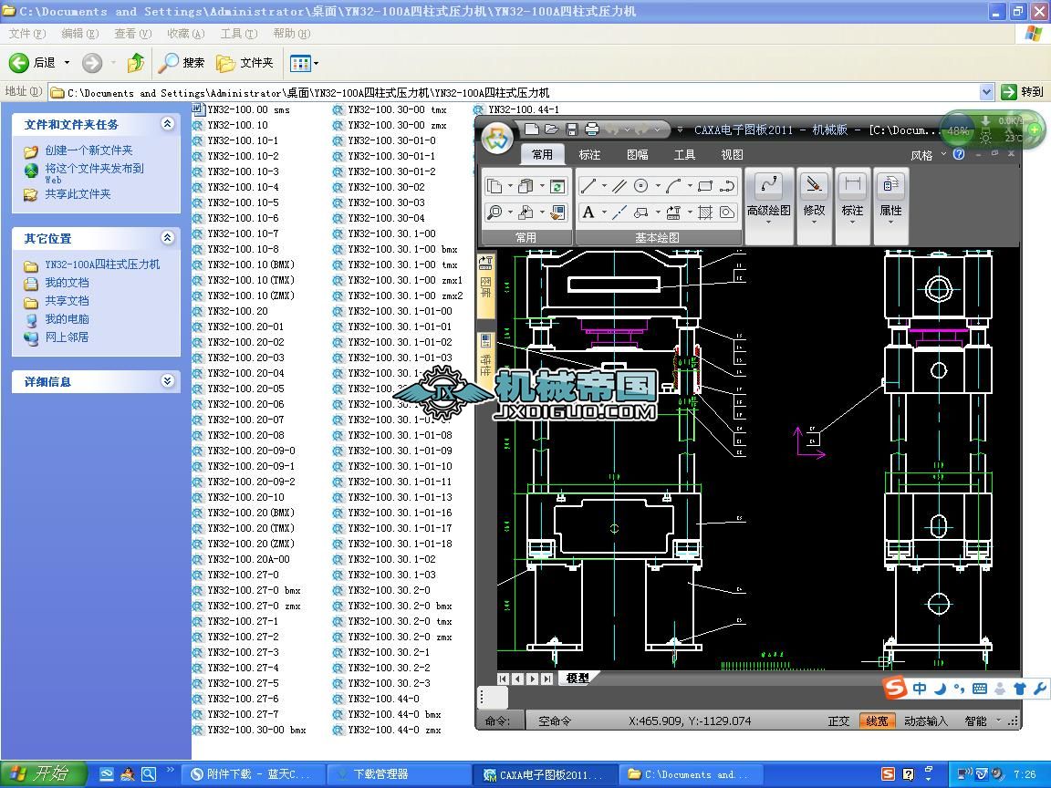
Task: Toggle 动态输入 dynamic input mode
Action: [925, 721]
